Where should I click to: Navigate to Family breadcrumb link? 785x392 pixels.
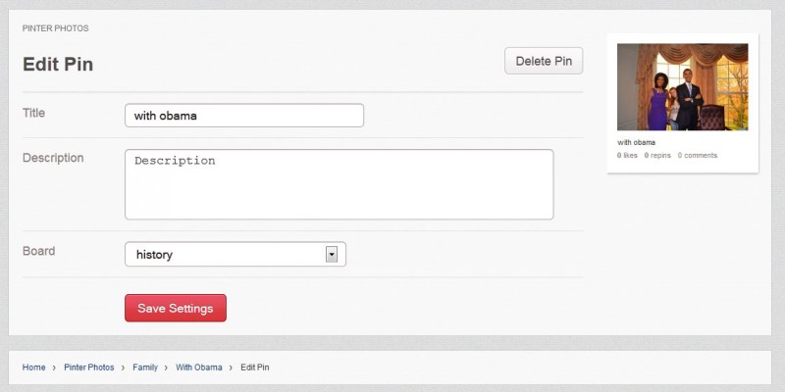145,367
